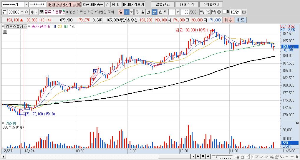Close the volume panel X icon
Viewport: 300px width, 160px height.
(297, 123)
